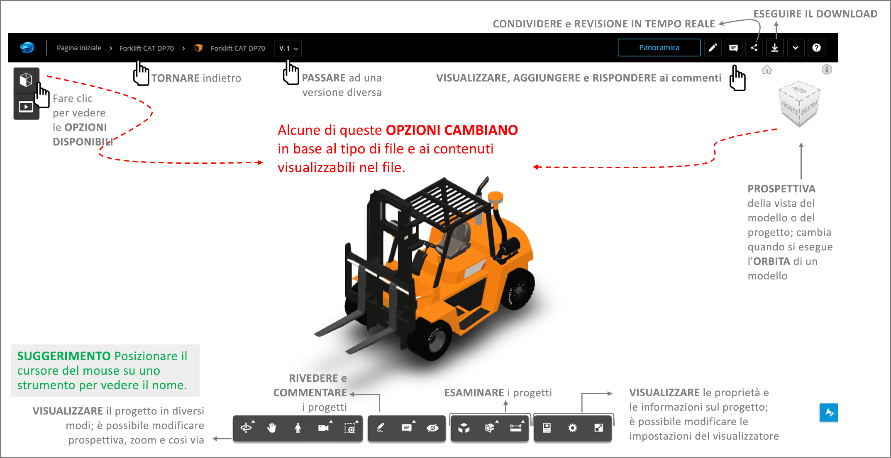The image size is (891, 458).
Task: Click the explode model cube icon
Action: pyautogui.click(x=464, y=428)
